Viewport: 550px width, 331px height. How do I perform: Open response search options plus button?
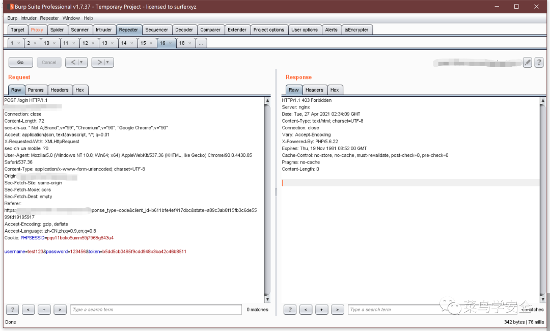tap(322, 310)
